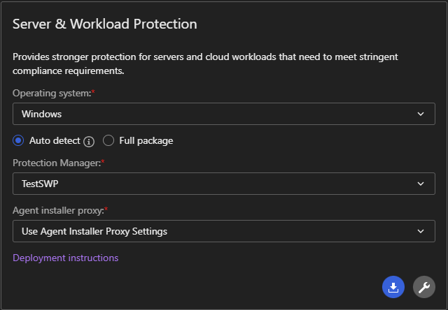
Task: Click the chevron arrow in the proxy settings field
Action: click(x=421, y=231)
